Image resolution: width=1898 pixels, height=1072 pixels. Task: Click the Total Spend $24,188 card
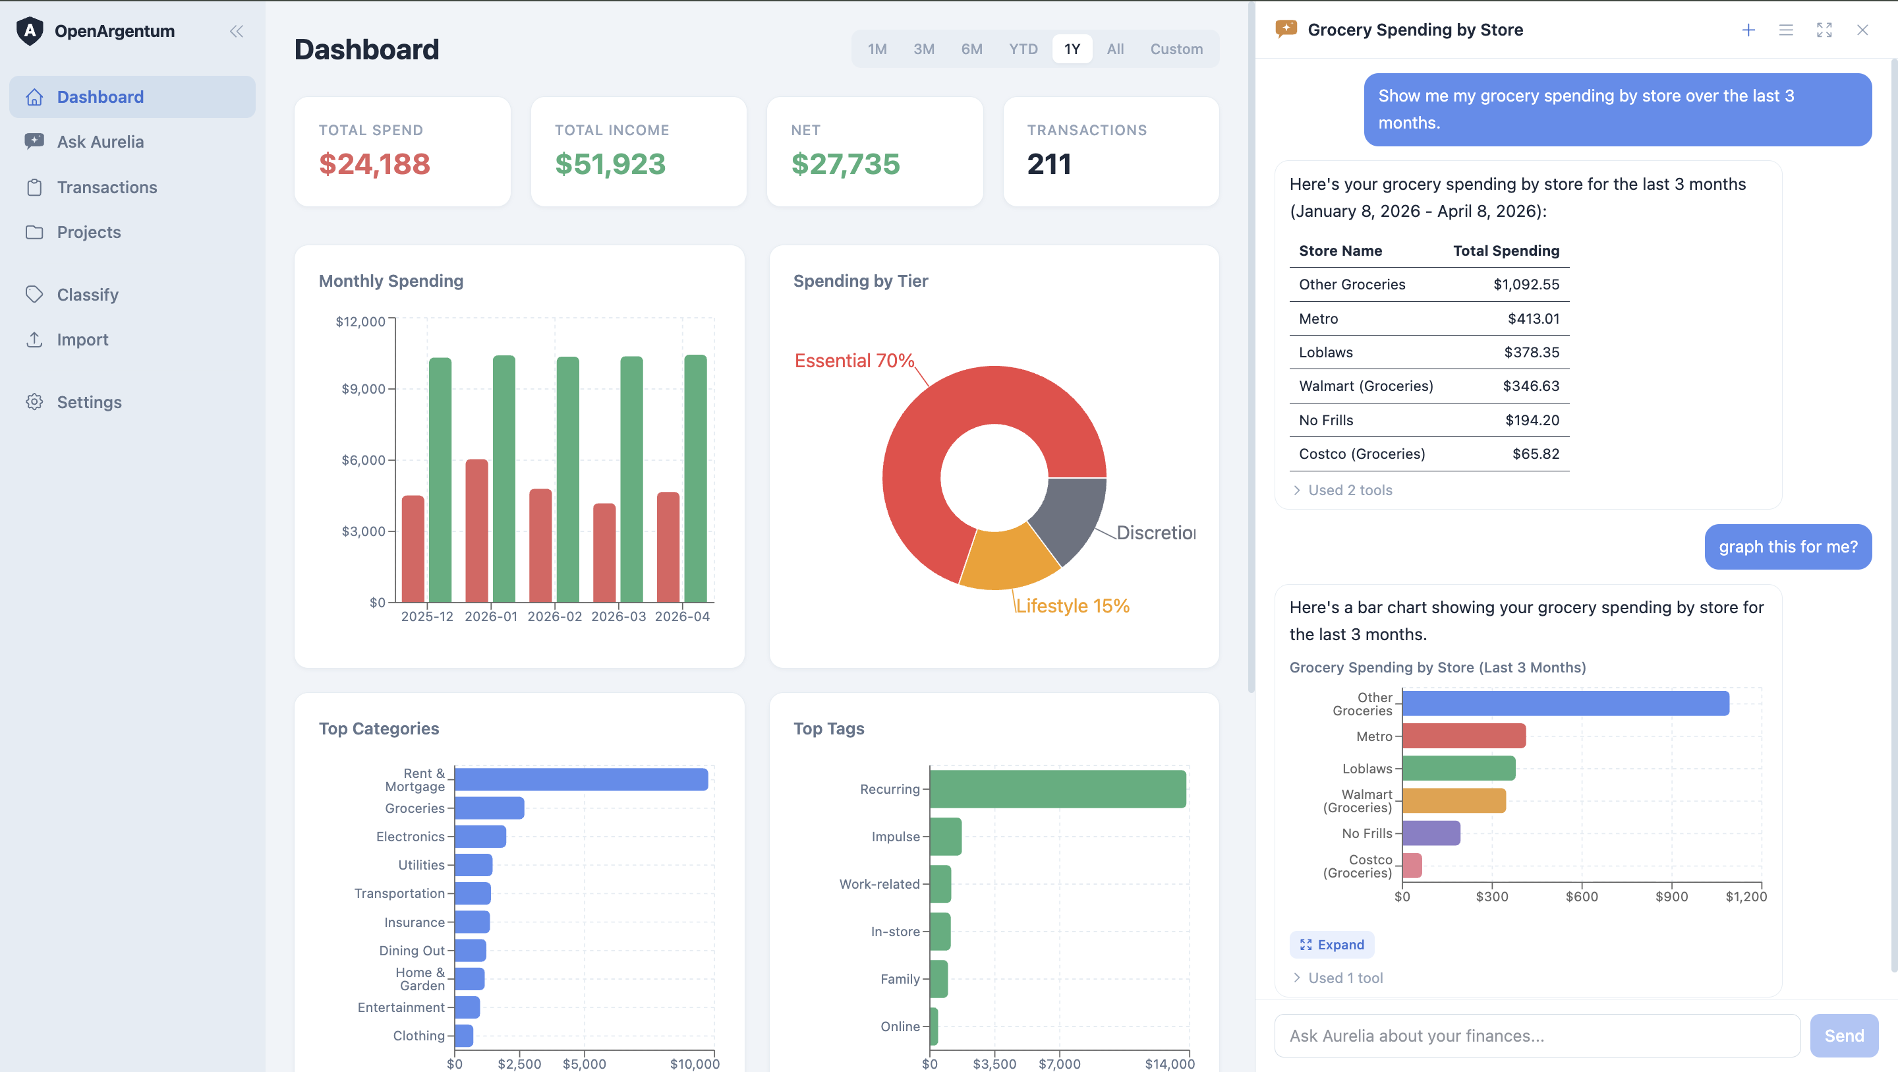click(x=402, y=152)
